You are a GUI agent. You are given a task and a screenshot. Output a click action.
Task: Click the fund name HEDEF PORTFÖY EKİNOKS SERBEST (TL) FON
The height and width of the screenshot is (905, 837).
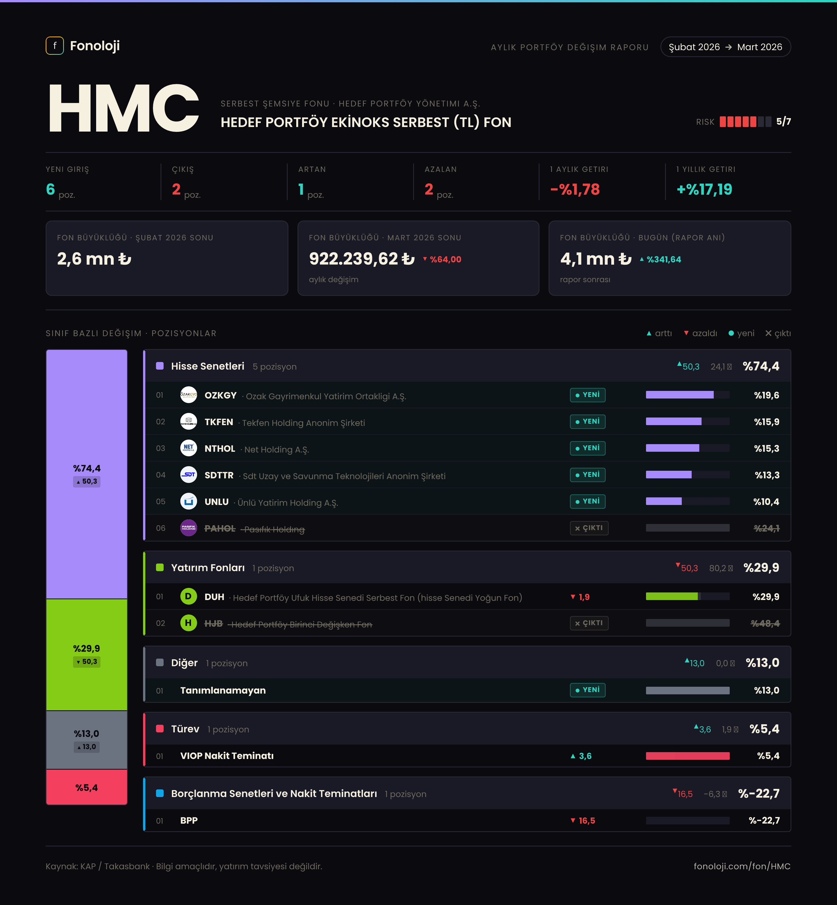click(366, 122)
